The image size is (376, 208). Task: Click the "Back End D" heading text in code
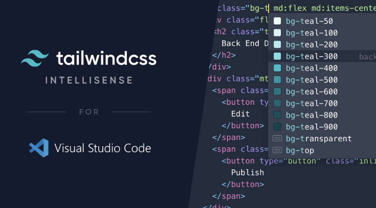click(245, 43)
